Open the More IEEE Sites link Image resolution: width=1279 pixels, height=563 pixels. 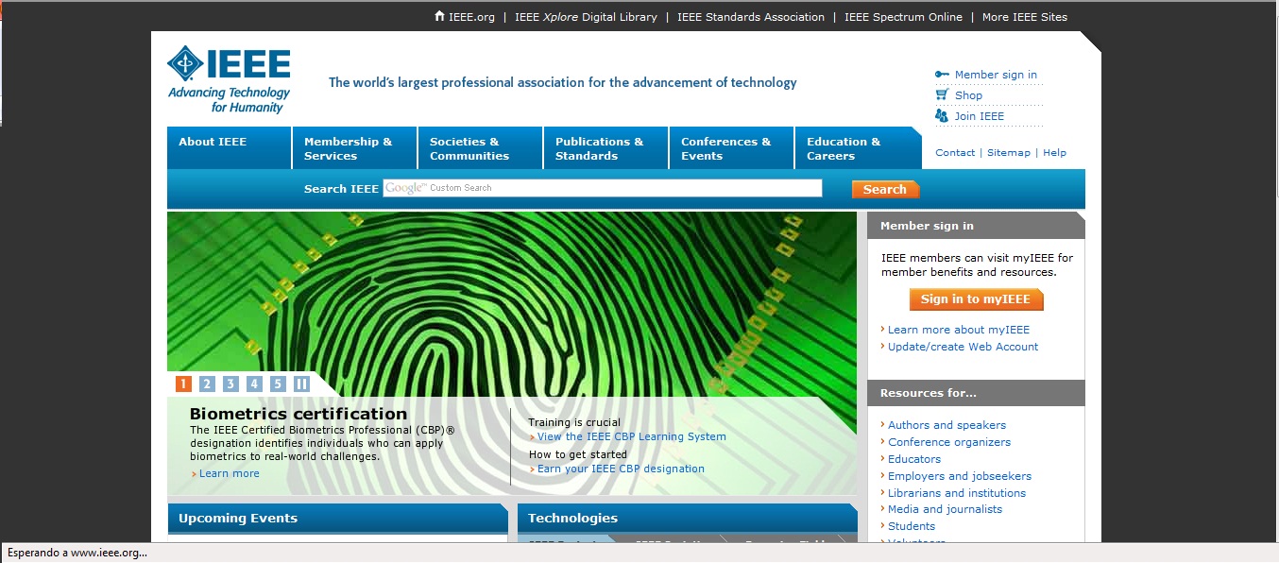(x=1025, y=17)
